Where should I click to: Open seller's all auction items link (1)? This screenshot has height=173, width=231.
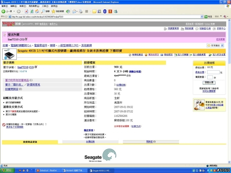pyautogui.click(x=17, y=80)
